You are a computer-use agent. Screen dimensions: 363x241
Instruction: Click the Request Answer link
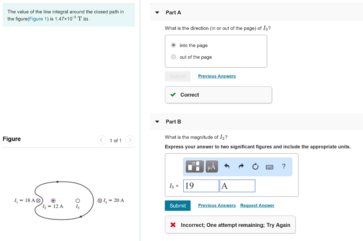click(257, 205)
